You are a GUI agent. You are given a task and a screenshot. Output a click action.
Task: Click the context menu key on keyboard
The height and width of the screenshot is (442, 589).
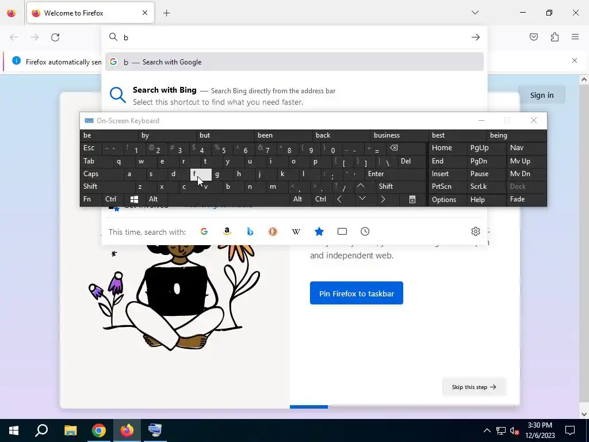(412, 199)
